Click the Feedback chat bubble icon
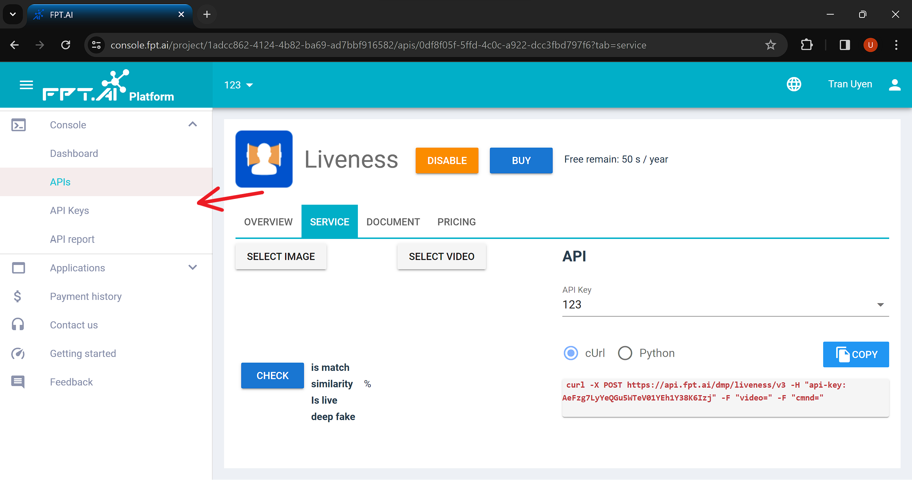 tap(18, 382)
